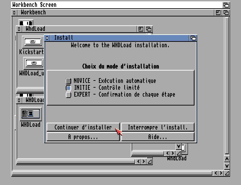Click the Workbench Screen title bar
The image size is (241, 185).
[x=117, y=5]
